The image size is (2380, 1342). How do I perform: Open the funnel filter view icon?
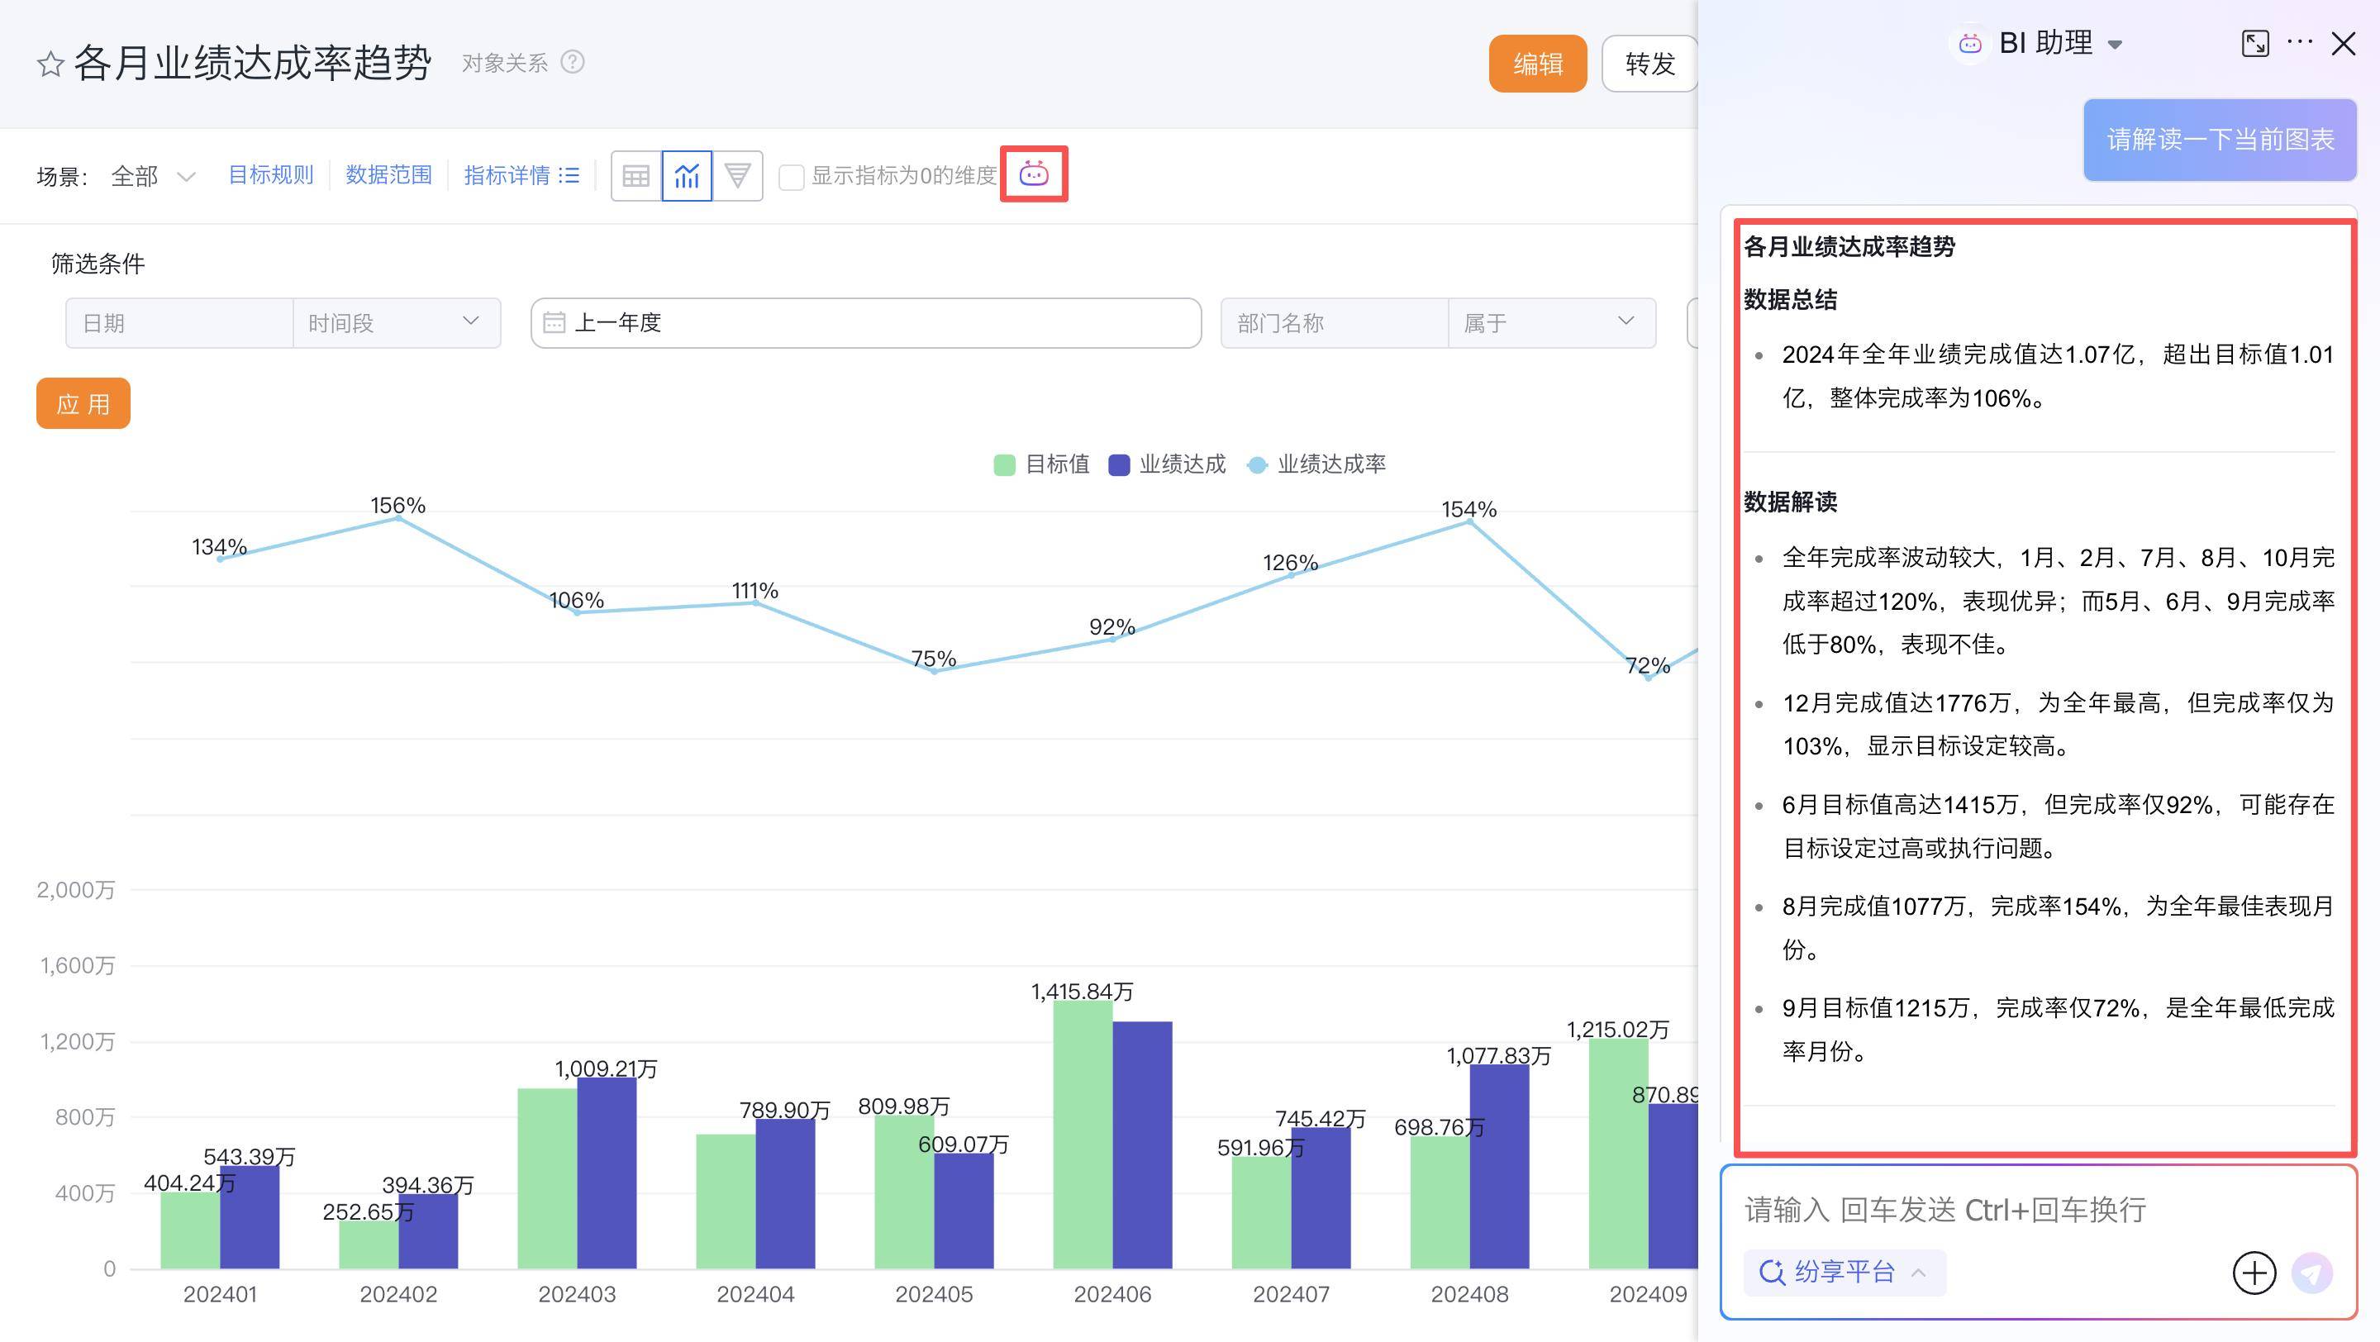tap(737, 175)
